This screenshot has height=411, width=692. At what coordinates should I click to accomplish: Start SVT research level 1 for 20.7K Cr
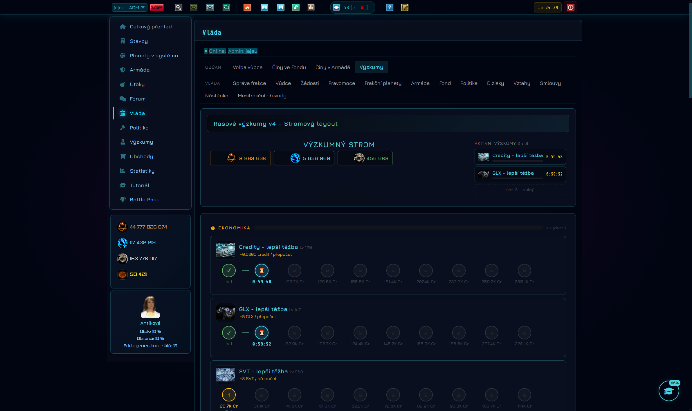click(x=229, y=395)
